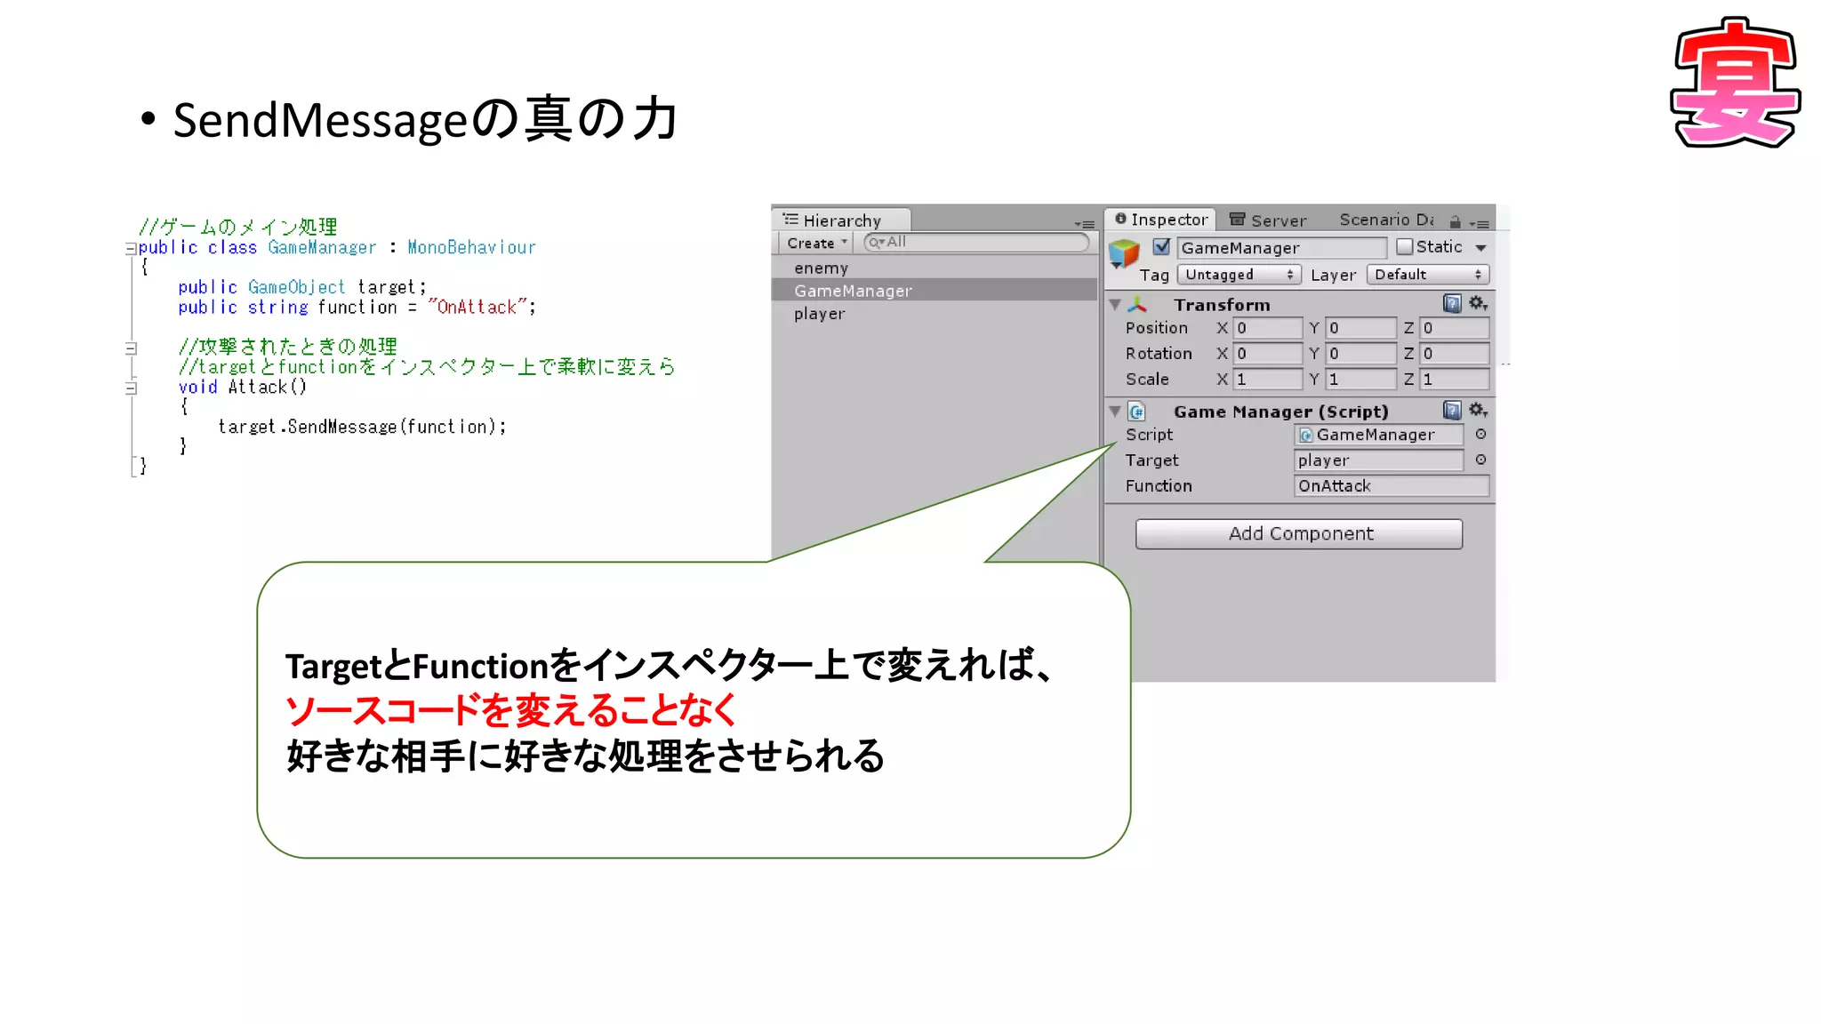1821x1024 pixels.
Task: Click the "OnAttack" string in code
Action: point(477,308)
